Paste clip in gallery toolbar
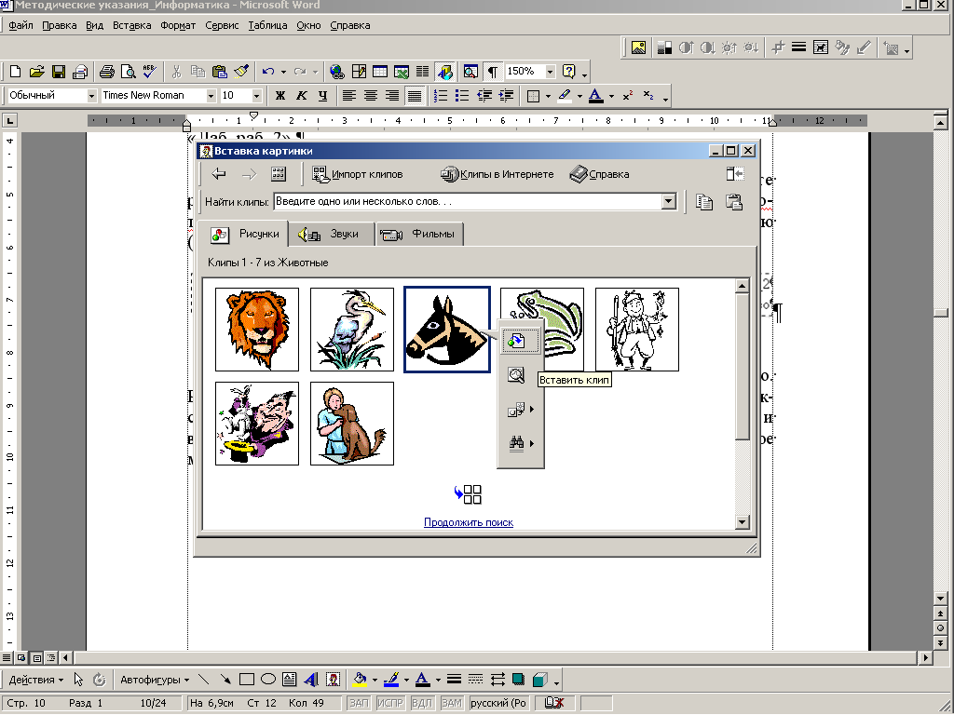The width and height of the screenshot is (954, 715). (x=734, y=202)
